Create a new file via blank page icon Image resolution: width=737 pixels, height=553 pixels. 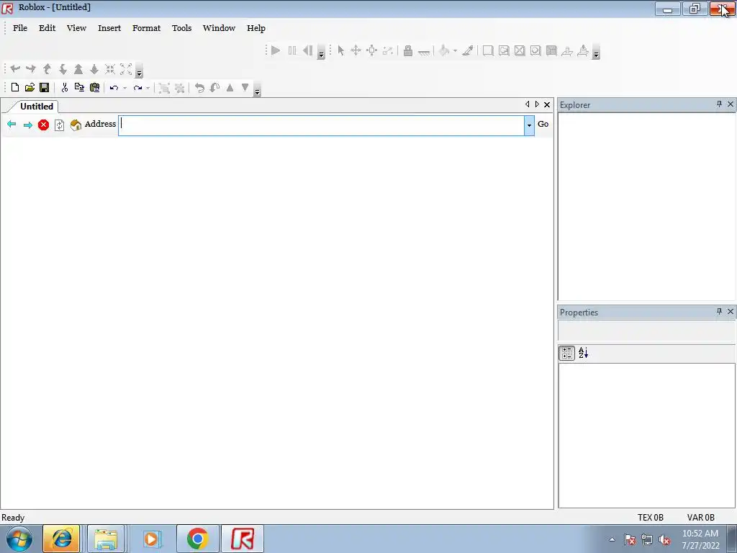(x=15, y=87)
